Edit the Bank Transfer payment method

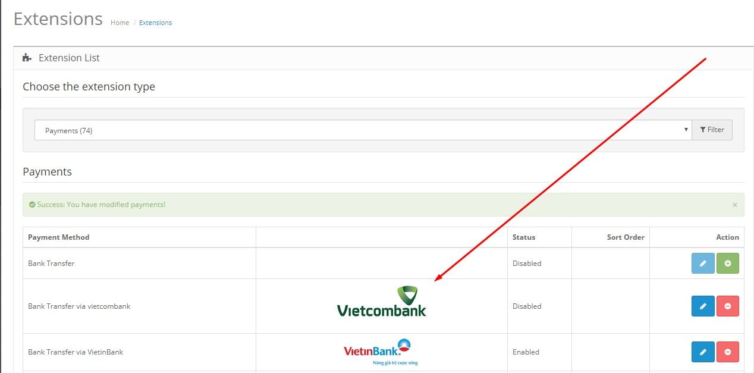coord(703,263)
